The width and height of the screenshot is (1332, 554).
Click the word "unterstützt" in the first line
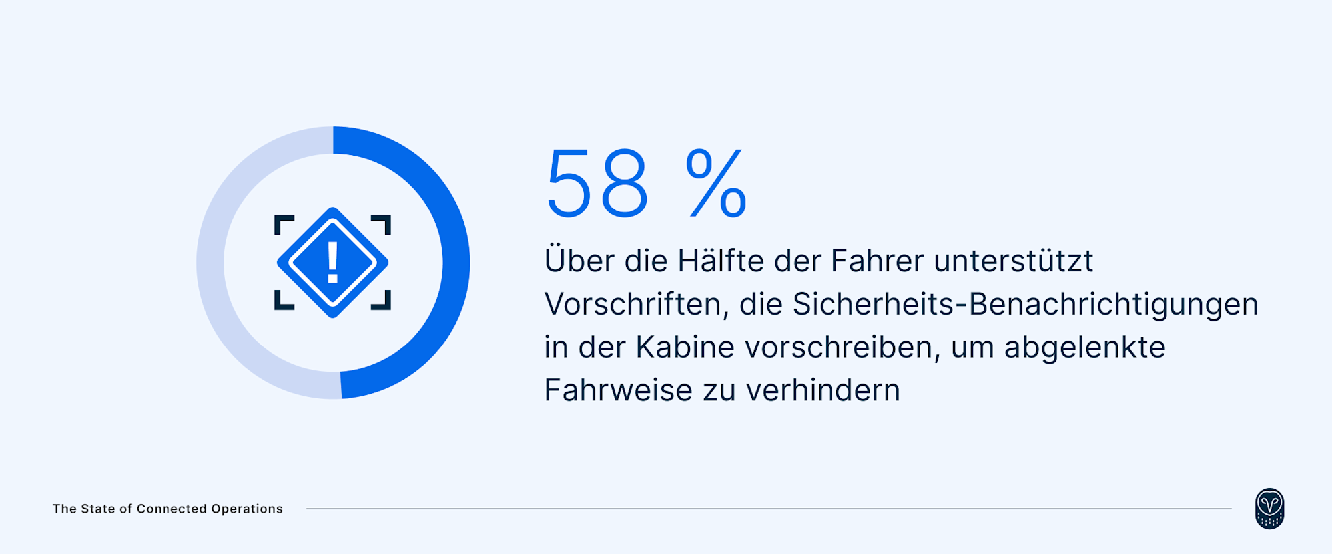click(x=1014, y=261)
